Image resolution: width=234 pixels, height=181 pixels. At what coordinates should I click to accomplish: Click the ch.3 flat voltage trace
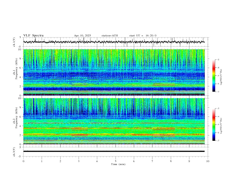coord(114,151)
